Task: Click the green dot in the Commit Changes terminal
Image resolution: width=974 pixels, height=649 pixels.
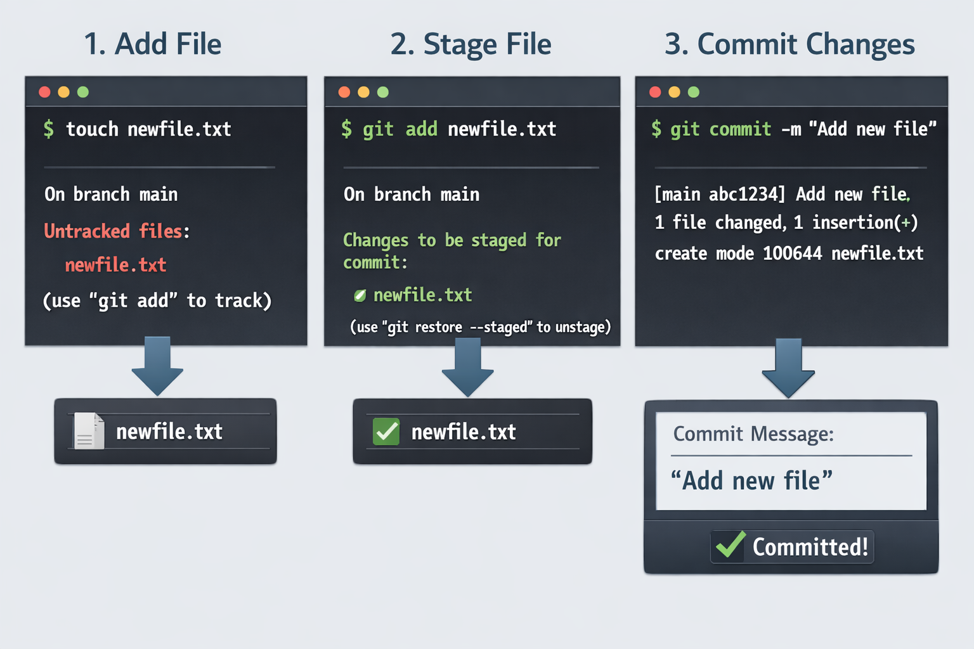Action: [x=694, y=92]
